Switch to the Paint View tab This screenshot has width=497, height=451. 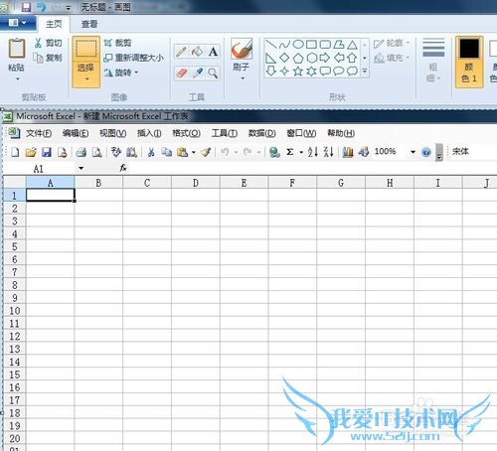89,24
